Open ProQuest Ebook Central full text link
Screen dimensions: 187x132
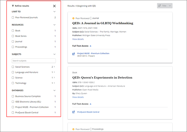click(88, 112)
